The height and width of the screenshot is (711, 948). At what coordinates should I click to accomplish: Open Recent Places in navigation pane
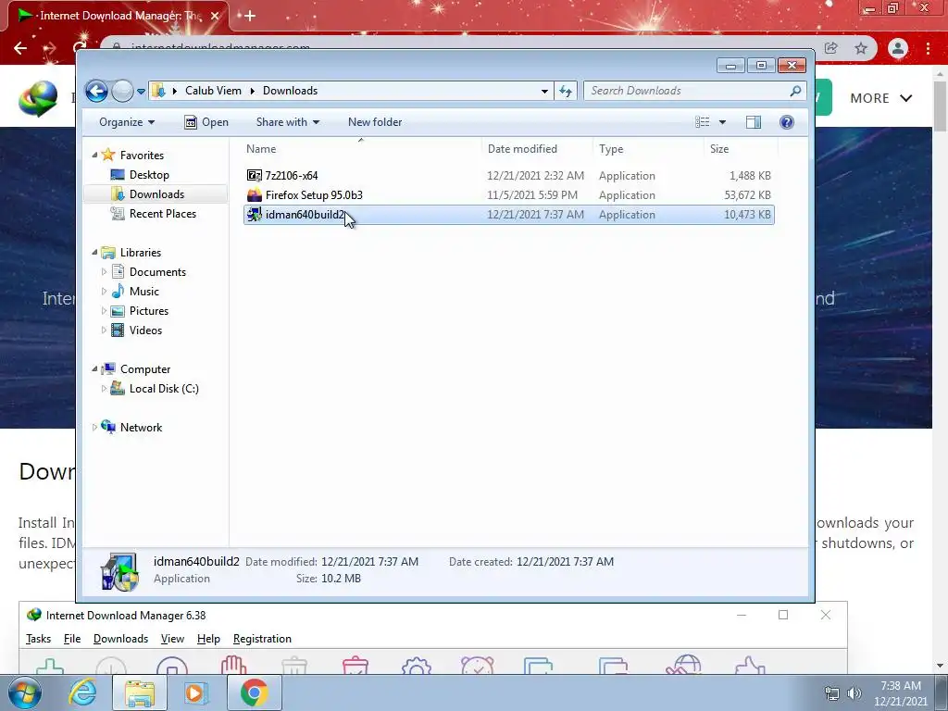click(163, 214)
